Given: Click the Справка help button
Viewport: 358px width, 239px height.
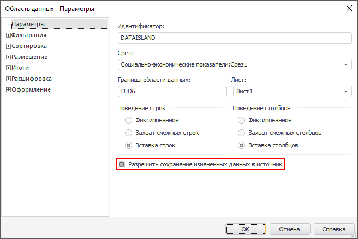Looking at the screenshot, I should (x=334, y=229).
